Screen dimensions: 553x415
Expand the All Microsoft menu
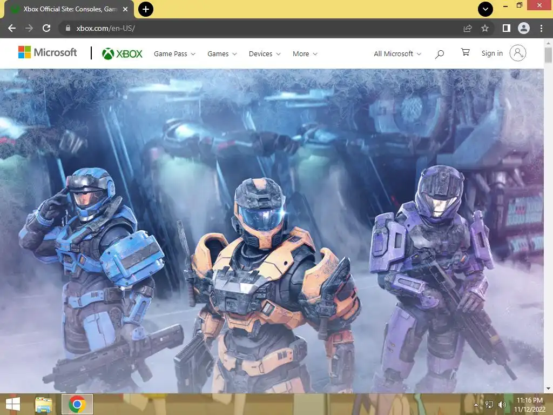point(397,54)
